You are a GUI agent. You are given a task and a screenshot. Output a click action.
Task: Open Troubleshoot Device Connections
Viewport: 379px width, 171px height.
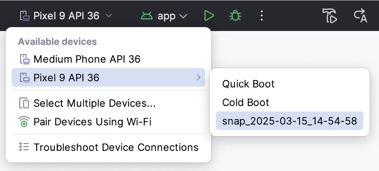(108, 147)
